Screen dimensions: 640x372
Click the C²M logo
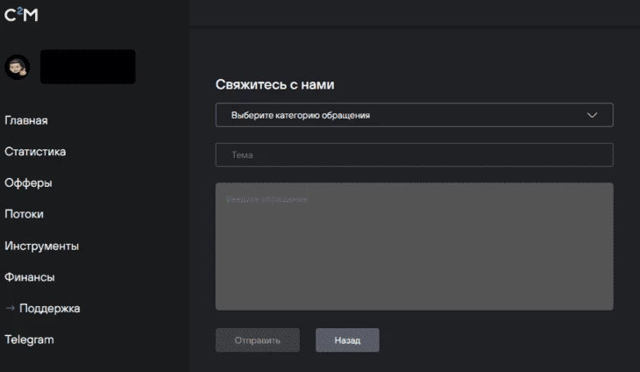(x=21, y=15)
